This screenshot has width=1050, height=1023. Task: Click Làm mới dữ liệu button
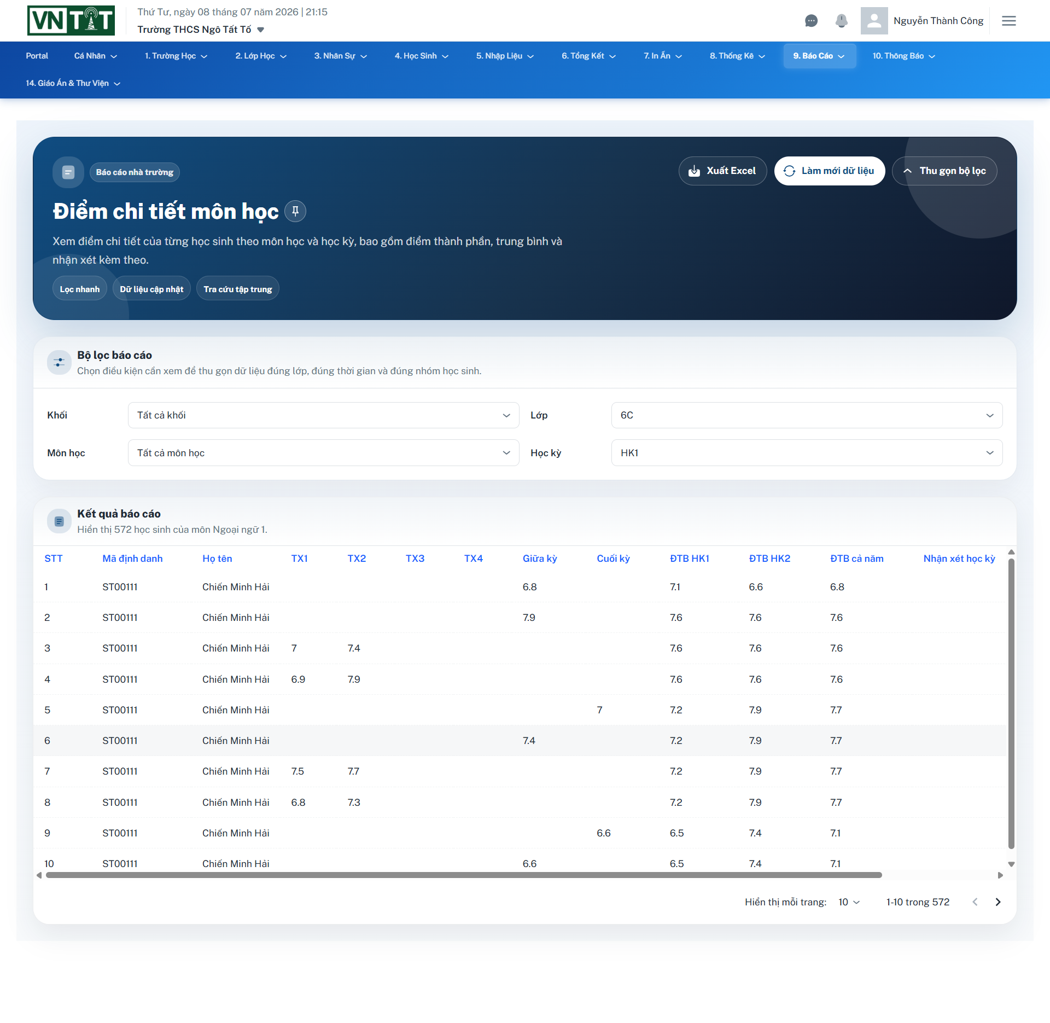830,171
